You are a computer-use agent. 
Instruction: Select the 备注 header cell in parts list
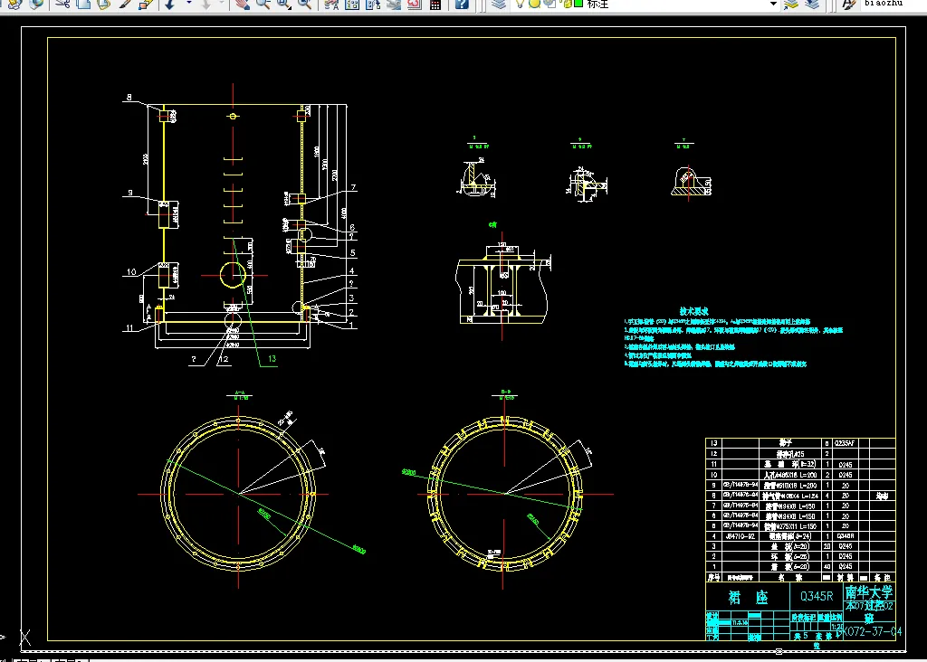point(882,577)
